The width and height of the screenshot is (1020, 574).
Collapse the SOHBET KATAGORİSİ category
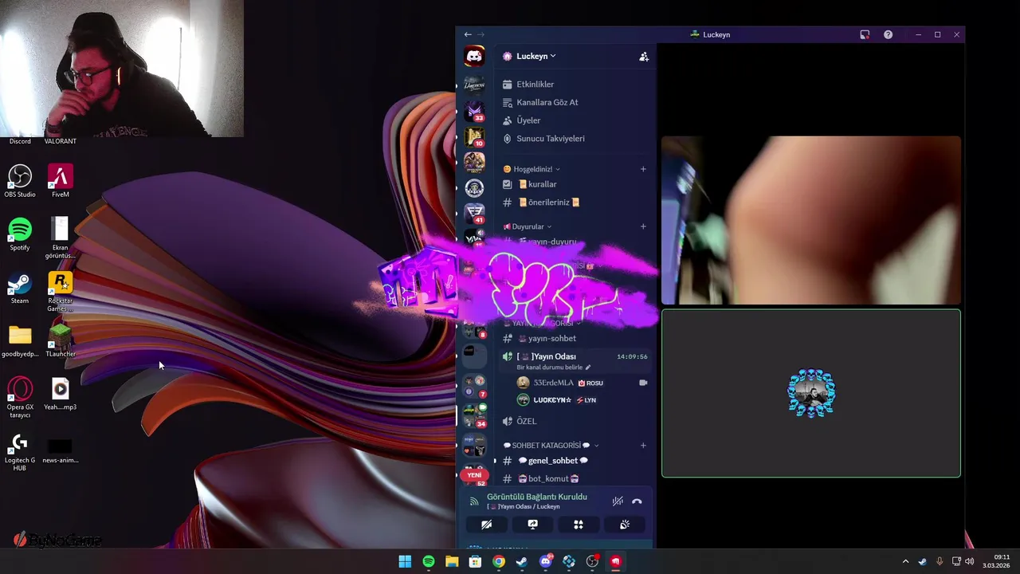tap(551, 446)
